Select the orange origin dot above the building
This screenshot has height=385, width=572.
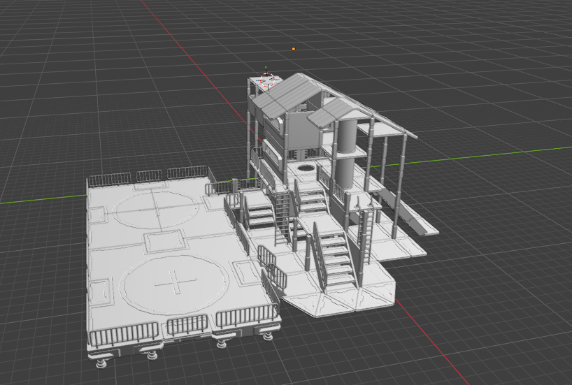pos(294,49)
